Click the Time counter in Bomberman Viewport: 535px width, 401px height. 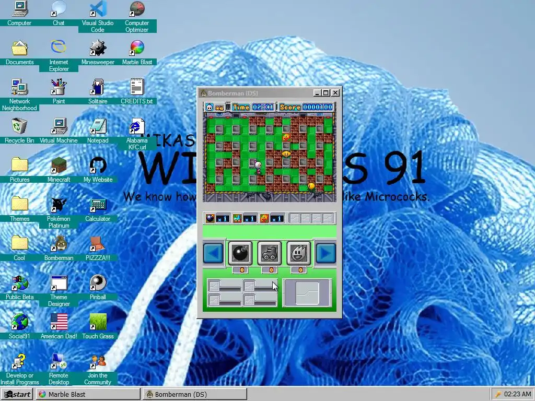(253, 107)
